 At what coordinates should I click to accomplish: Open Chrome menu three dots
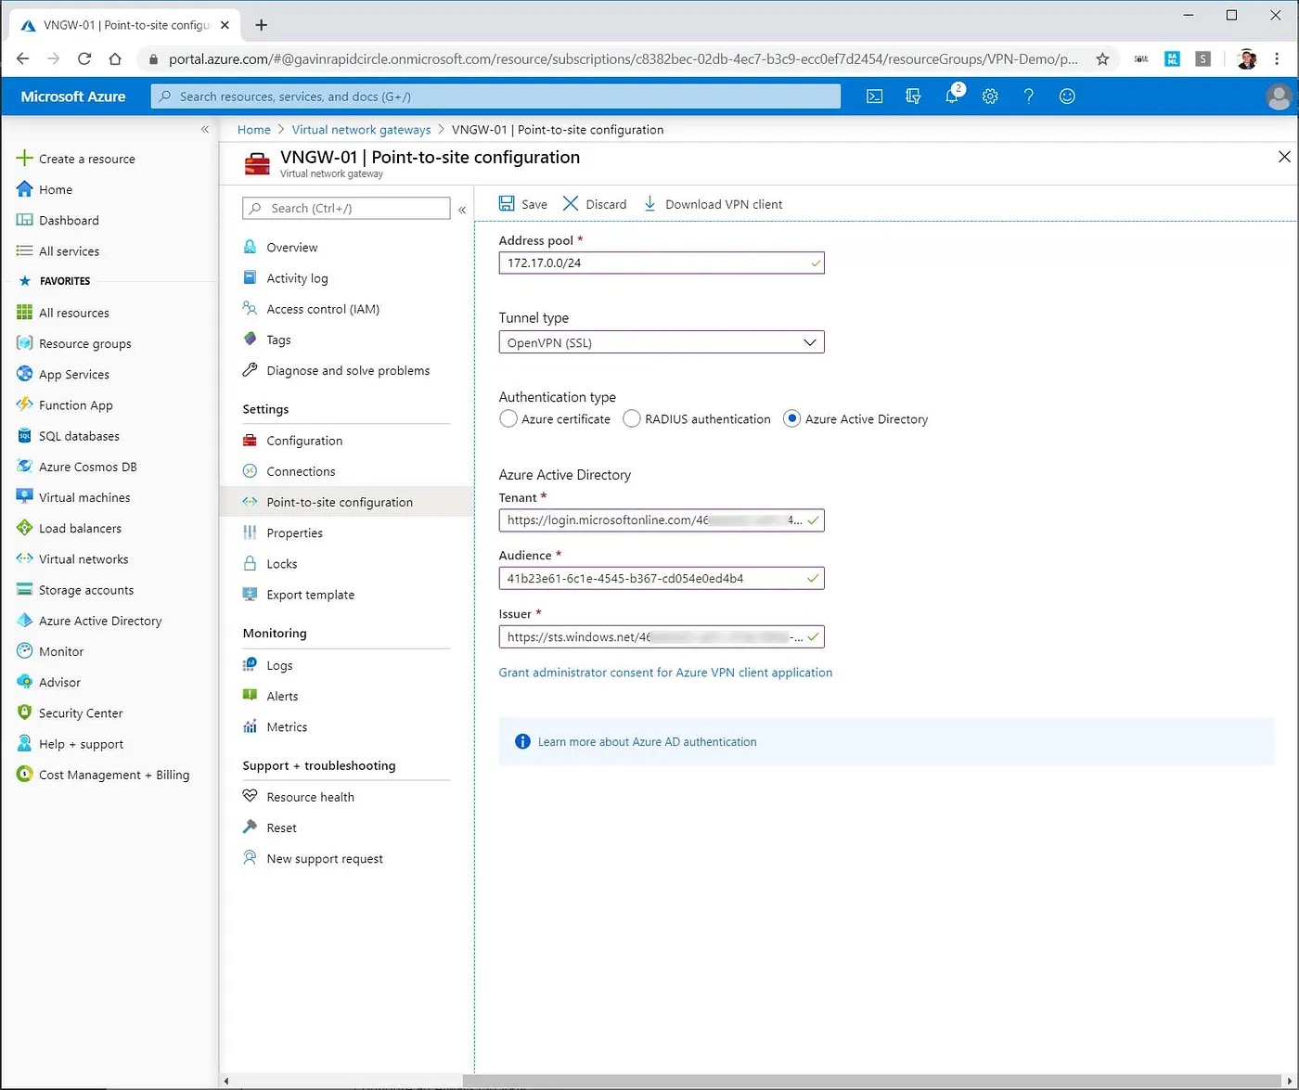tap(1277, 58)
